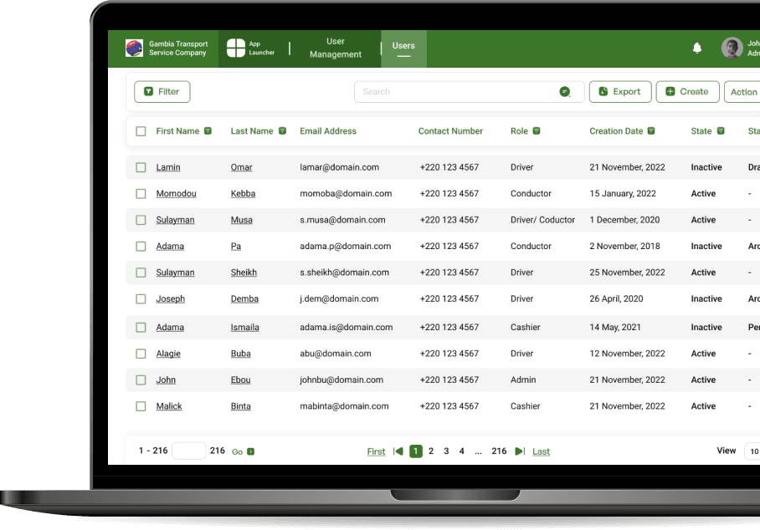Viewport: 760px width, 530px height.
Task: Click the notification bell icon
Action: [x=697, y=48]
